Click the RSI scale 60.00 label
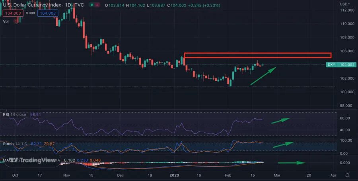 (x=345, y=118)
